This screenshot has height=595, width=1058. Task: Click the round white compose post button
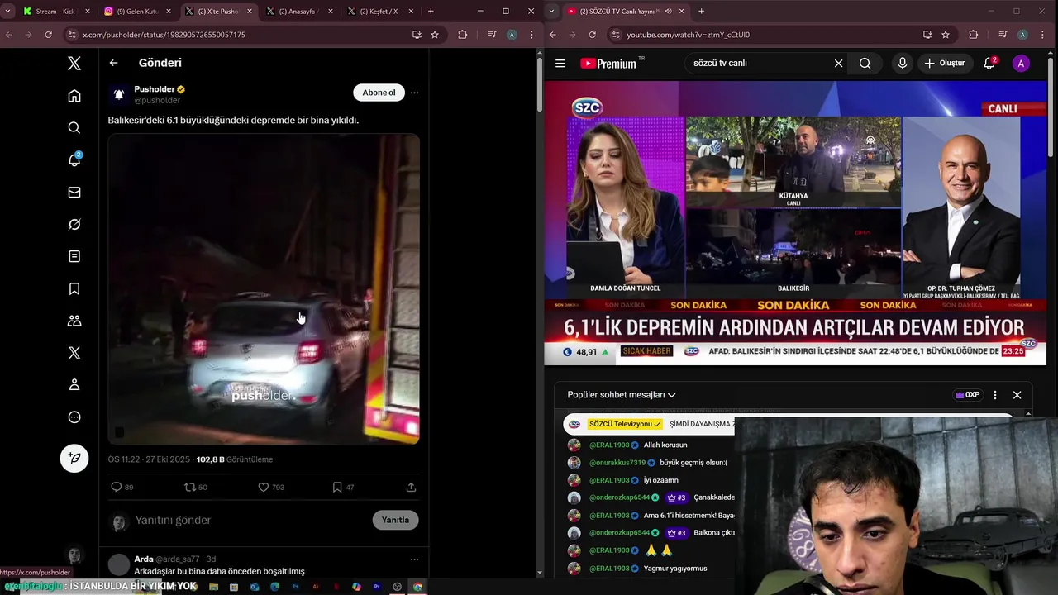[74, 459]
